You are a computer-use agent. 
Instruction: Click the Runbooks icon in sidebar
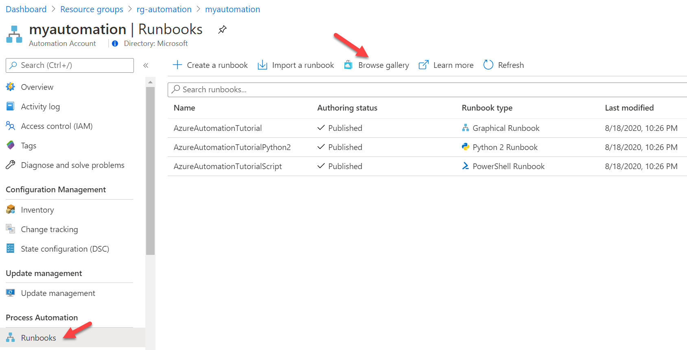11,338
